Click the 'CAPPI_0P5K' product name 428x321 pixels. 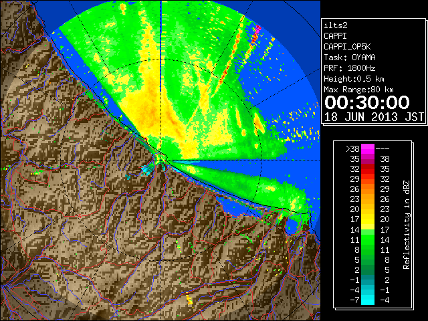pos(347,47)
